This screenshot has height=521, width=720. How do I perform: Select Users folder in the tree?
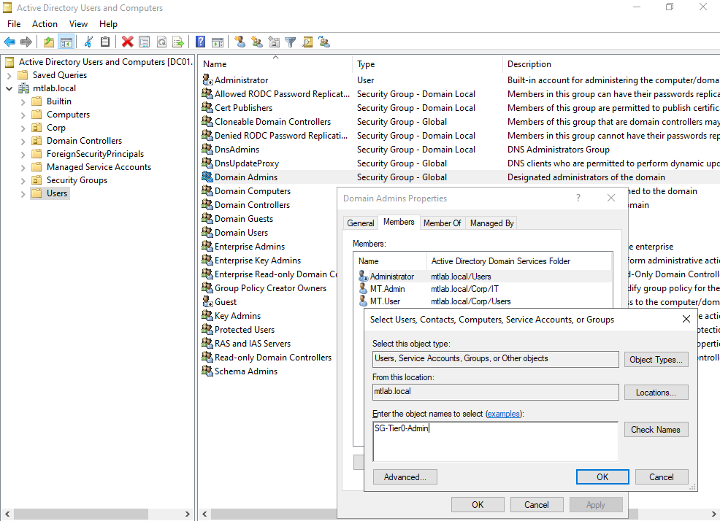coord(50,193)
